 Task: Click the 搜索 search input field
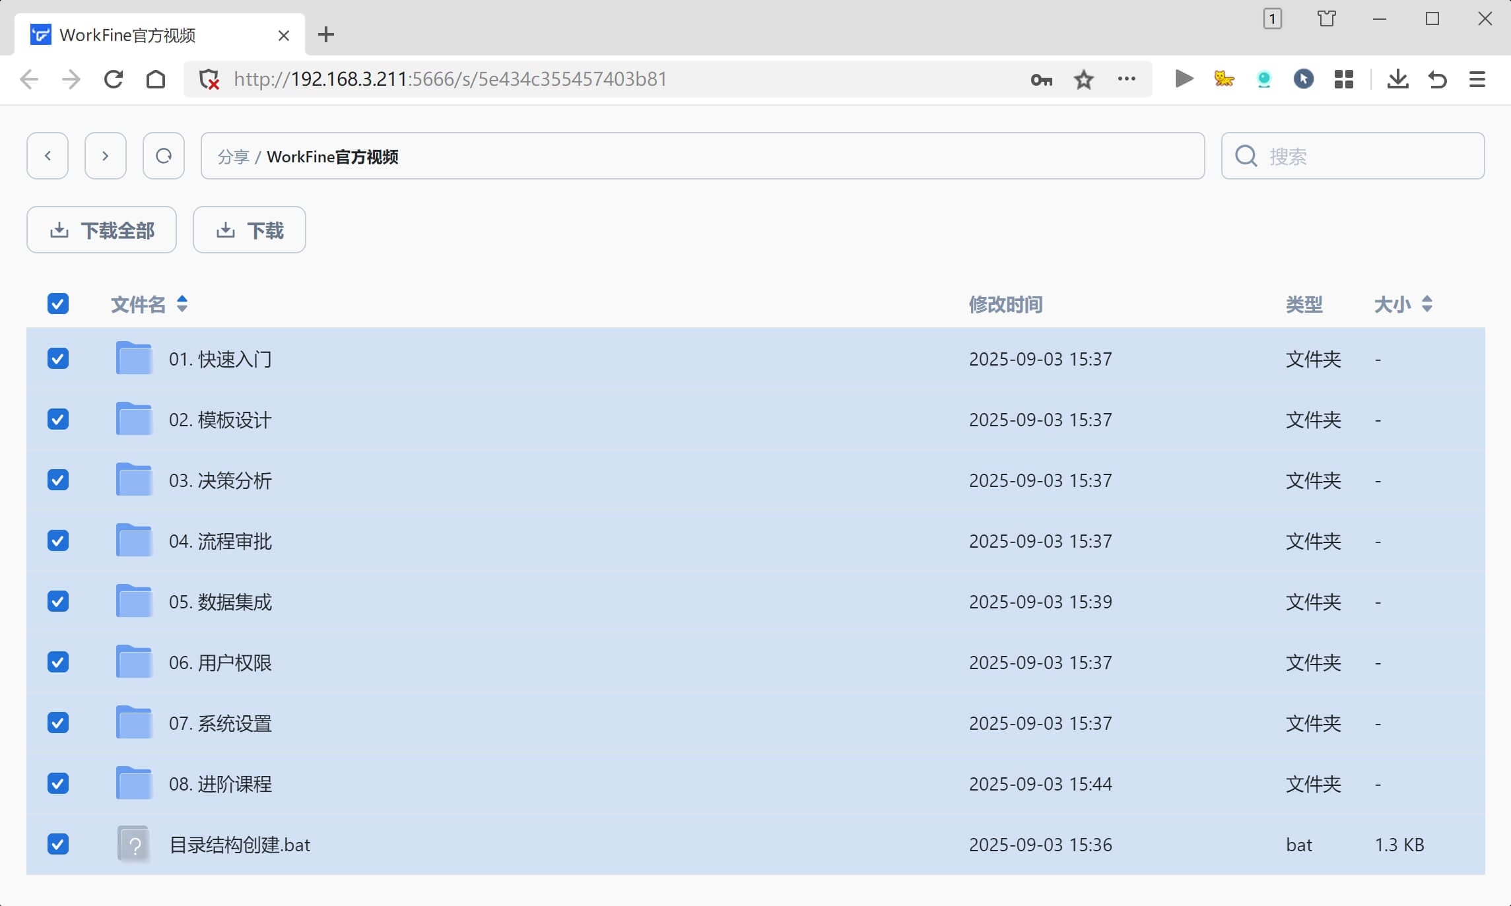1353,156
